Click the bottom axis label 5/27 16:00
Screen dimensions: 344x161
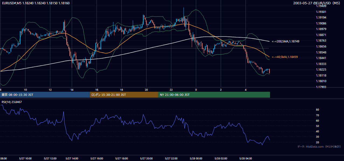tap(97, 158)
